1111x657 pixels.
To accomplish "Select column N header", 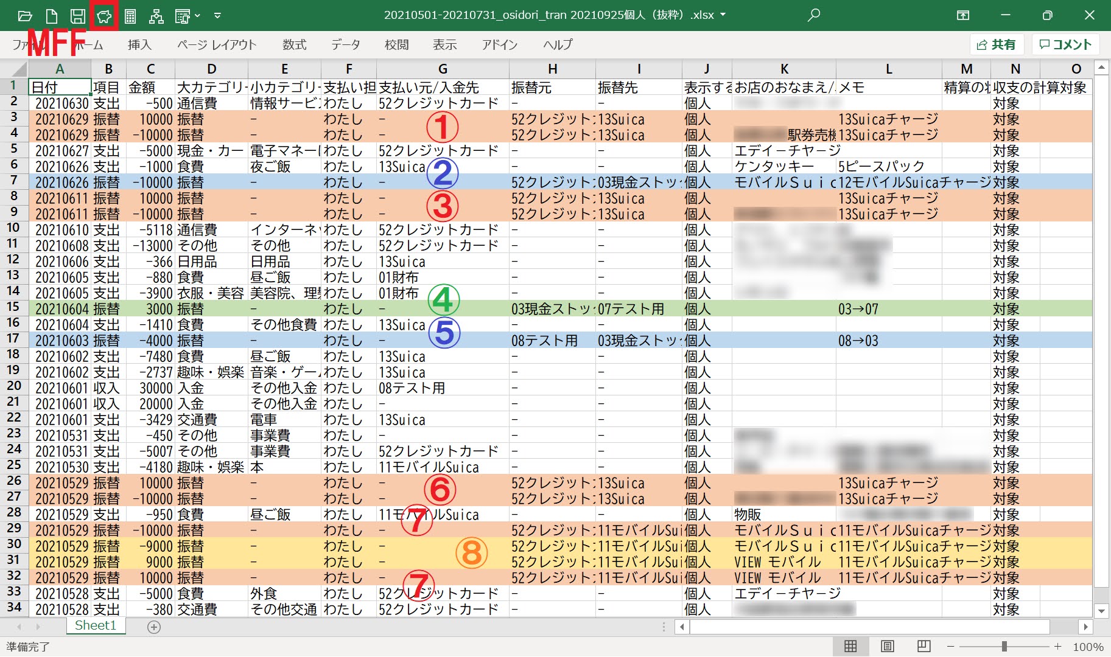I will pos(1015,69).
